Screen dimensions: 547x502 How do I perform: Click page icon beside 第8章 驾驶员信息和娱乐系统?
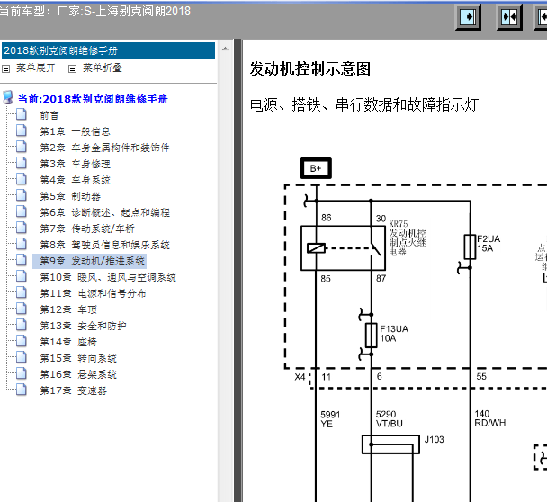(x=22, y=244)
